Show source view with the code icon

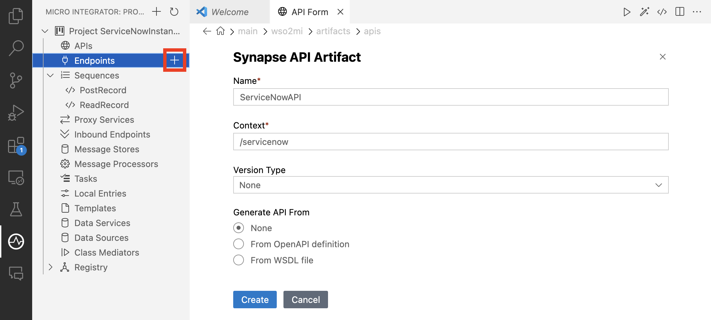click(x=662, y=12)
